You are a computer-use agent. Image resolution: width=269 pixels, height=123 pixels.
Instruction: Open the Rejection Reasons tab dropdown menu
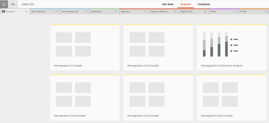pos(176,11)
